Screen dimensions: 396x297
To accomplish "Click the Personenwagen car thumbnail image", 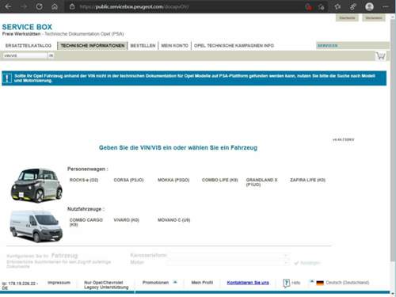I will coord(36,185).
